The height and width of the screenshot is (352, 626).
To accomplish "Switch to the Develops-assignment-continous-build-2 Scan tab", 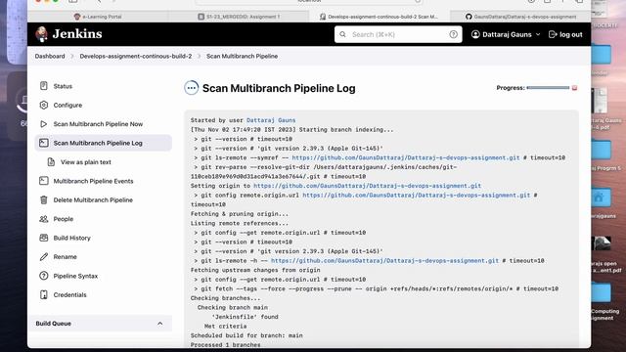I will pyautogui.click(x=380, y=17).
